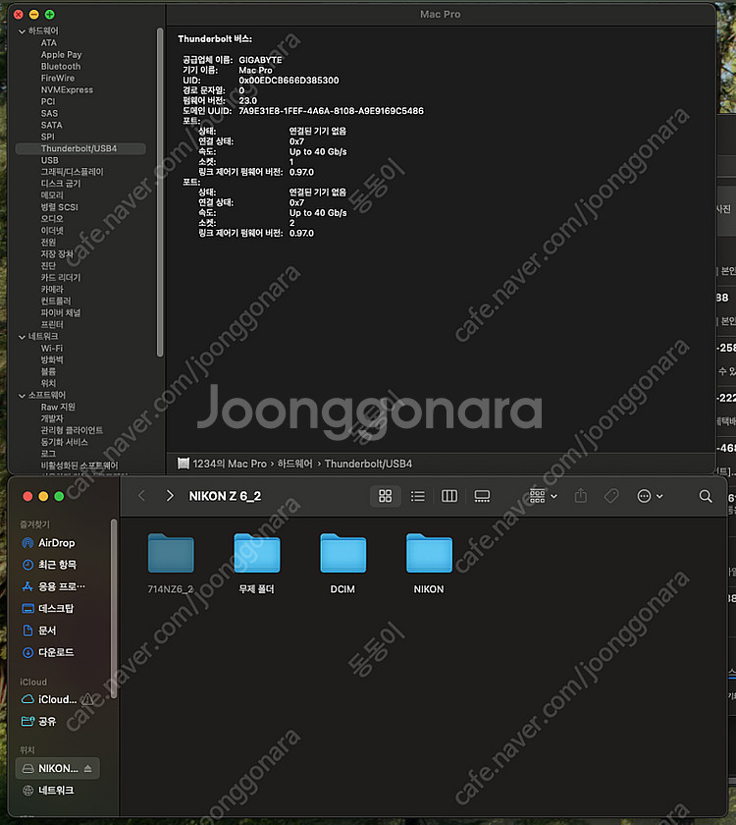736x825 pixels.
Task: Click Thunderbolt/USB4 in the path bar
Action: point(368,464)
